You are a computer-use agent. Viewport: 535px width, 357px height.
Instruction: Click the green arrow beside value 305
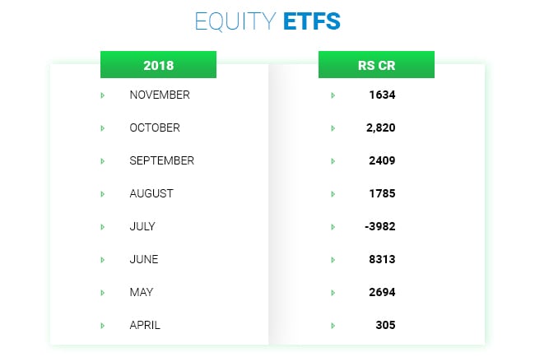[x=333, y=326]
